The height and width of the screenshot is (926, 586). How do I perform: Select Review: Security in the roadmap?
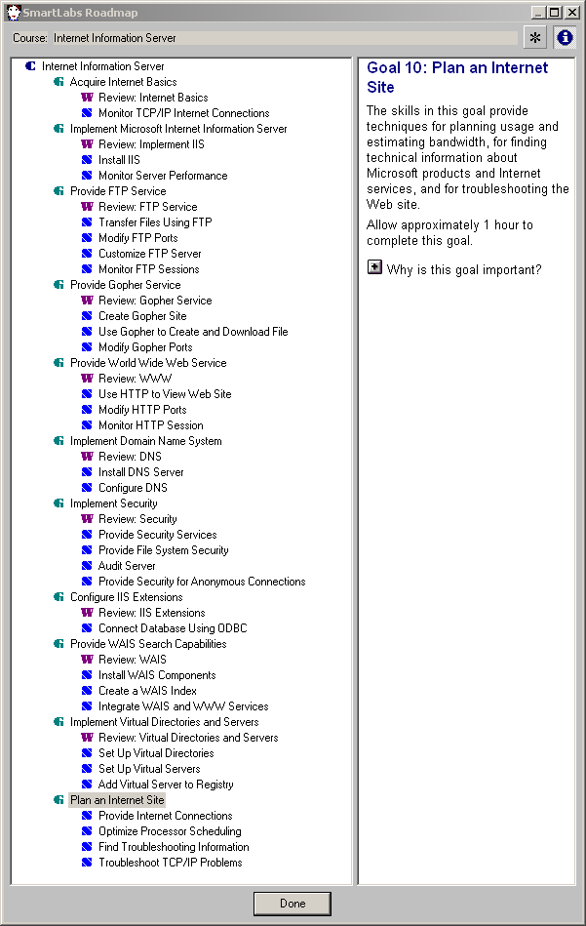click(137, 519)
